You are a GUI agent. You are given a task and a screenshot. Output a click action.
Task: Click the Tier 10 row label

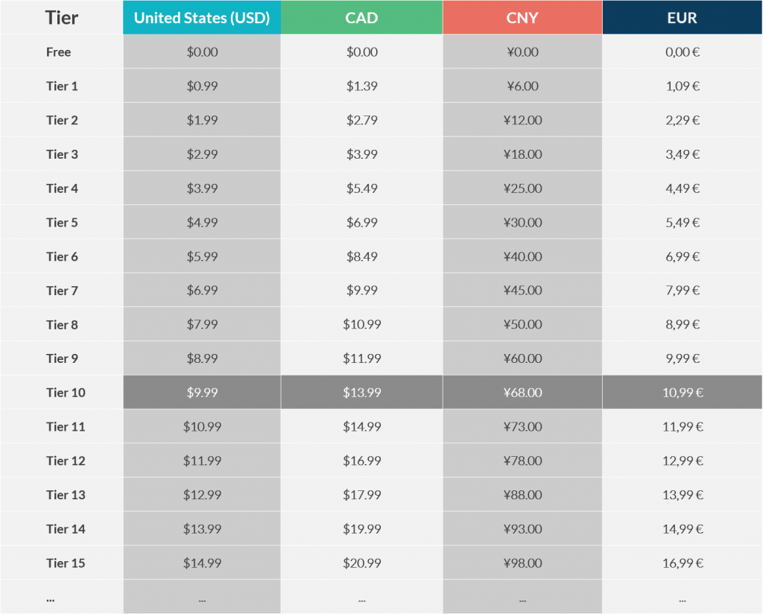[x=66, y=393]
